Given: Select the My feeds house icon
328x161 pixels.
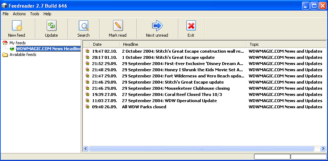Looking at the screenshot, I should pyautogui.click(x=5, y=43).
